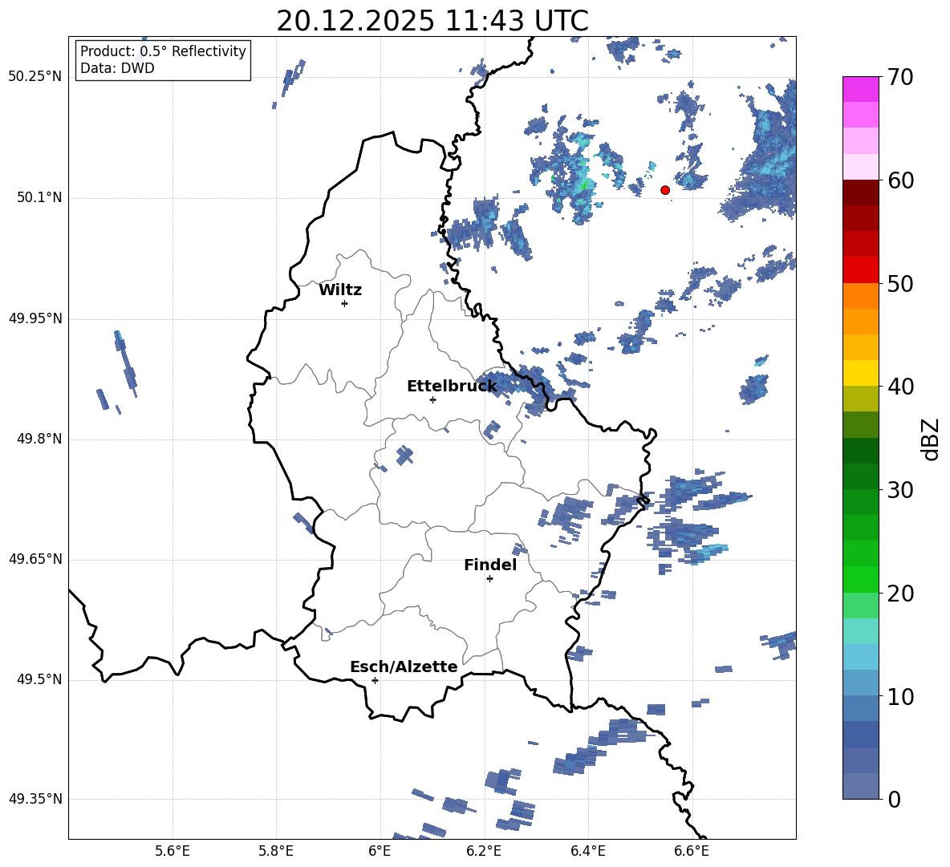This screenshot has width=950, height=867.
Task: Click the 70 tick on the colorbar
Action: tap(900, 77)
